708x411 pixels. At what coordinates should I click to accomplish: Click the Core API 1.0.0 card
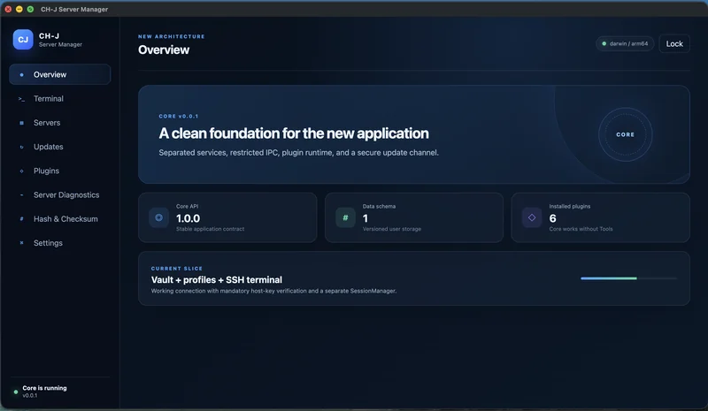(227, 217)
